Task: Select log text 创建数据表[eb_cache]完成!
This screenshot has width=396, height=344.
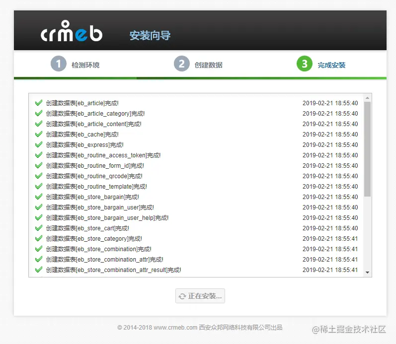Action: pos(82,134)
